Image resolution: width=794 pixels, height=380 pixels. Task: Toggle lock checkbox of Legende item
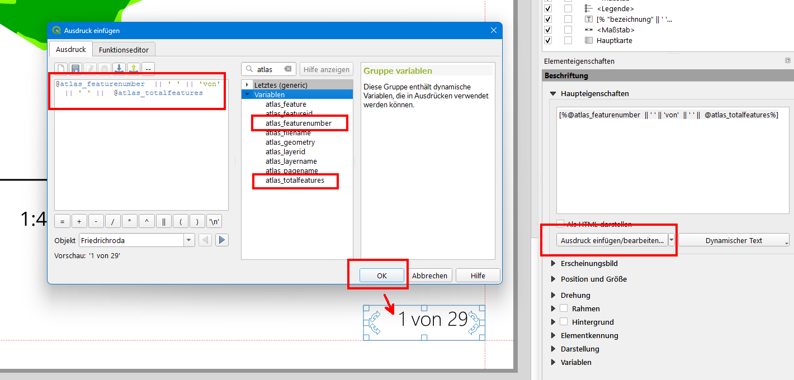pos(568,8)
